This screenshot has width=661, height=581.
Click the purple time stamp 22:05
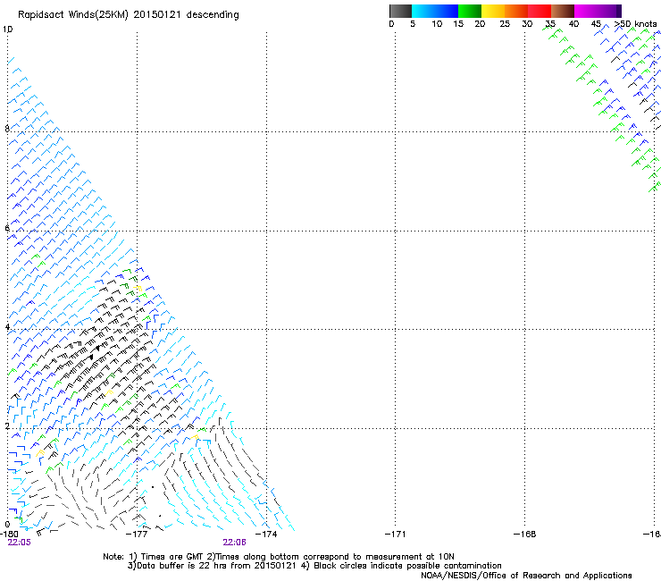point(19,543)
